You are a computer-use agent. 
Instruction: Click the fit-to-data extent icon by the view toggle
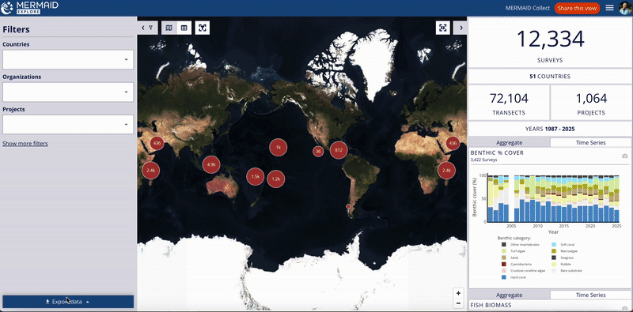[203, 28]
